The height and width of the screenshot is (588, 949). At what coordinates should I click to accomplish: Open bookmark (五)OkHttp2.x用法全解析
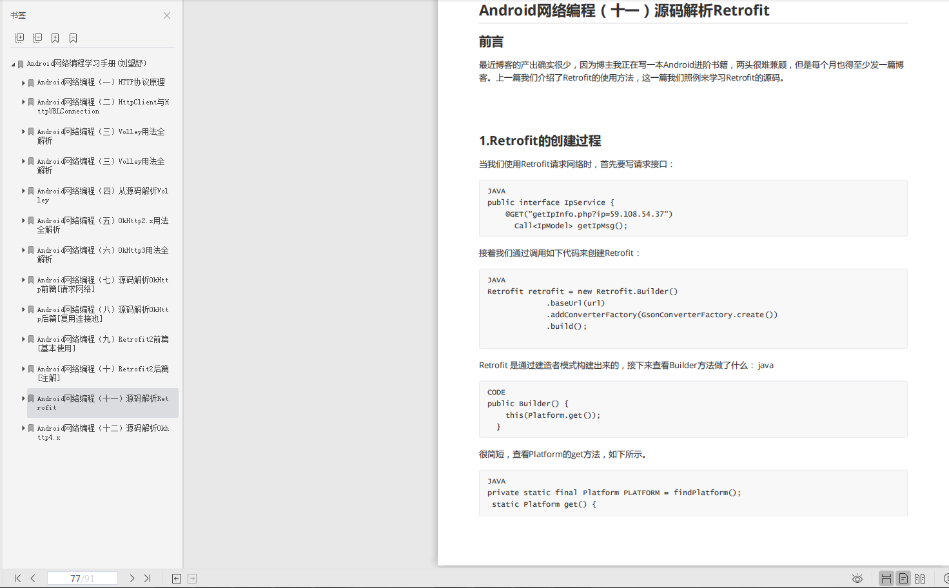point(103,225)
